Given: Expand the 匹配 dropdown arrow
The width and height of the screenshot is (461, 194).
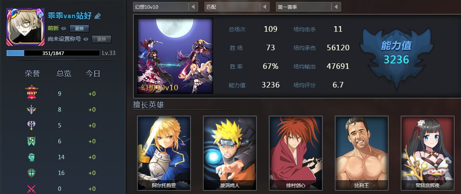Looking at the screenshot, I should [264, 7].
